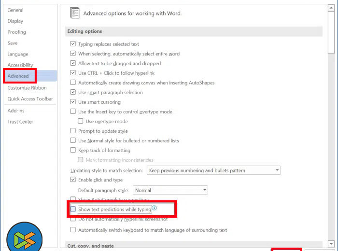Screen dimensions: 338x251
Task: Switch to the Proofing category
Action: (x=17, y=32)
